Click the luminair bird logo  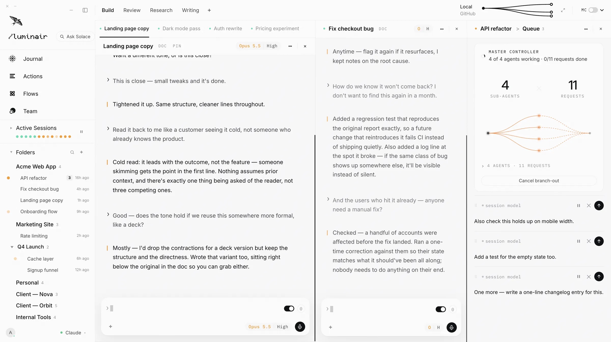[16, 21]
